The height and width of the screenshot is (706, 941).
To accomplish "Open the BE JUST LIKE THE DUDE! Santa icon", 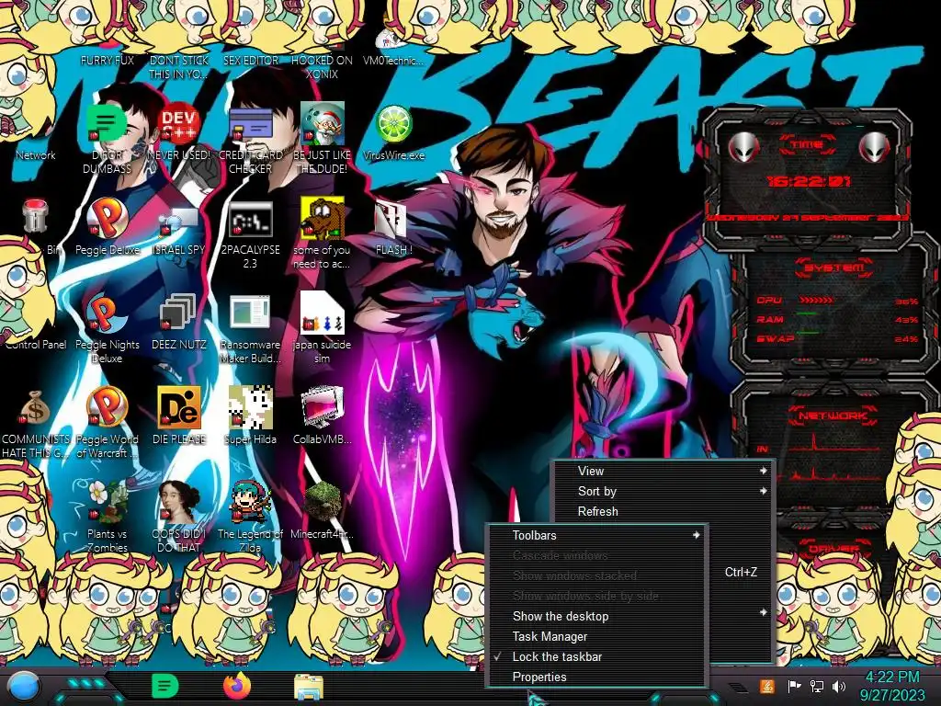I will (323, 124).
